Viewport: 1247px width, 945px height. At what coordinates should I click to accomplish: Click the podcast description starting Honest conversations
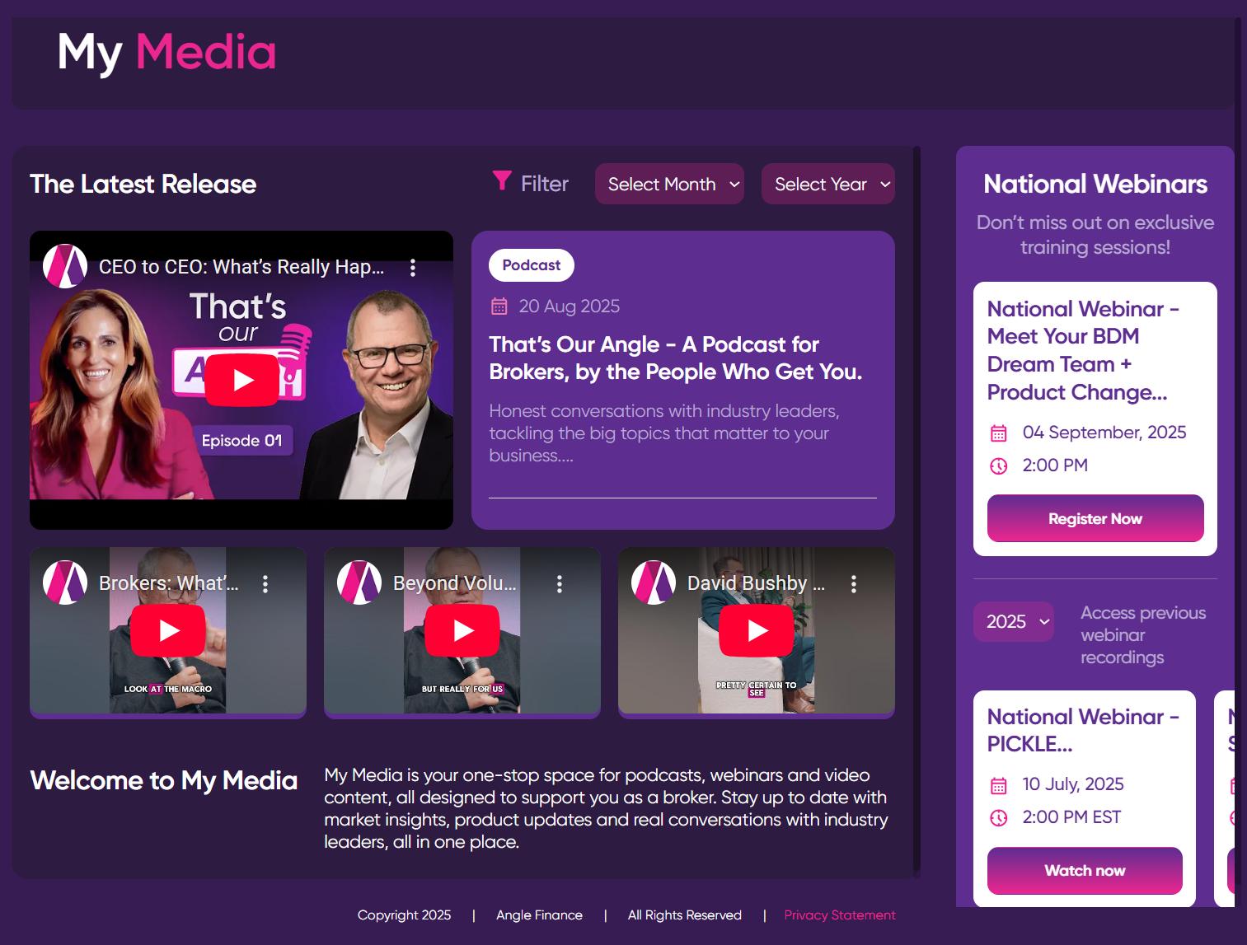[664, 433]
